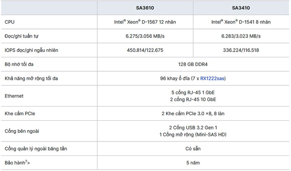Select the '450.814/122.675' value
Screen dimensions: 291x171
145,50
